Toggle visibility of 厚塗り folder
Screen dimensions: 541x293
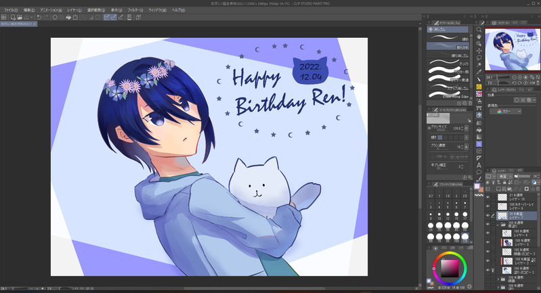(488, 225)
